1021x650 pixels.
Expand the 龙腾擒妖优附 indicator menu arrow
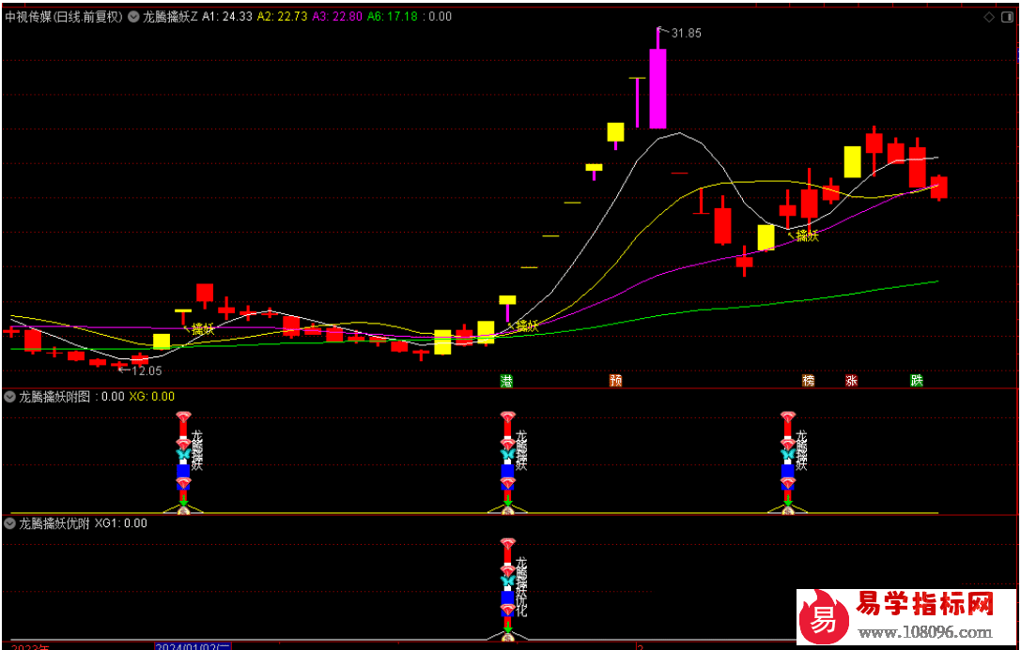[10, 523]
